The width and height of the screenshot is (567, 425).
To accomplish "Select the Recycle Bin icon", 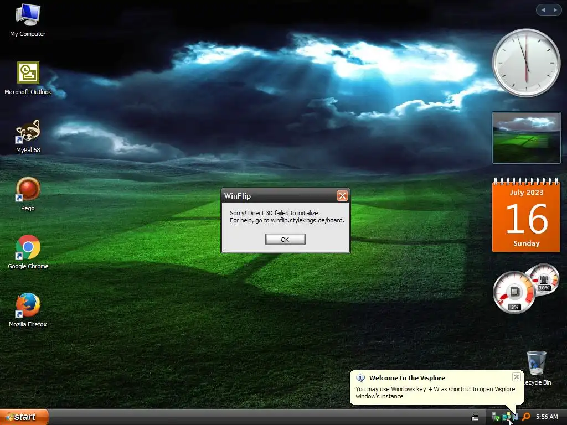I will click(537, 368).
